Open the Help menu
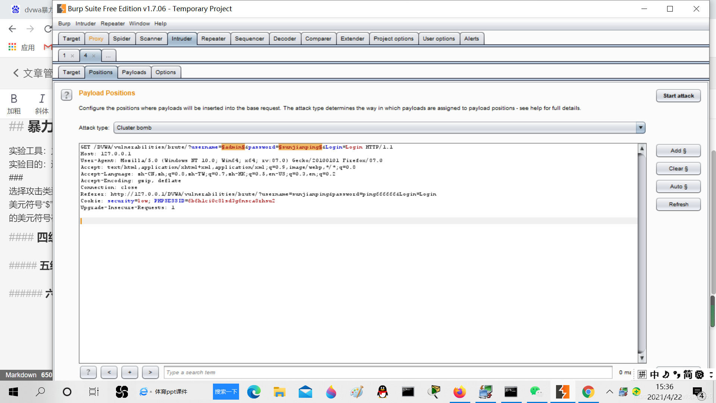This screenshot has width=716, height=403. coord(160,24)
